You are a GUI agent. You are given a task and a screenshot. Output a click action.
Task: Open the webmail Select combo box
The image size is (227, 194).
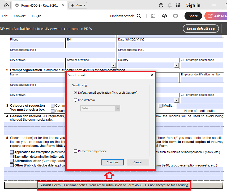[x=100, y=108]
